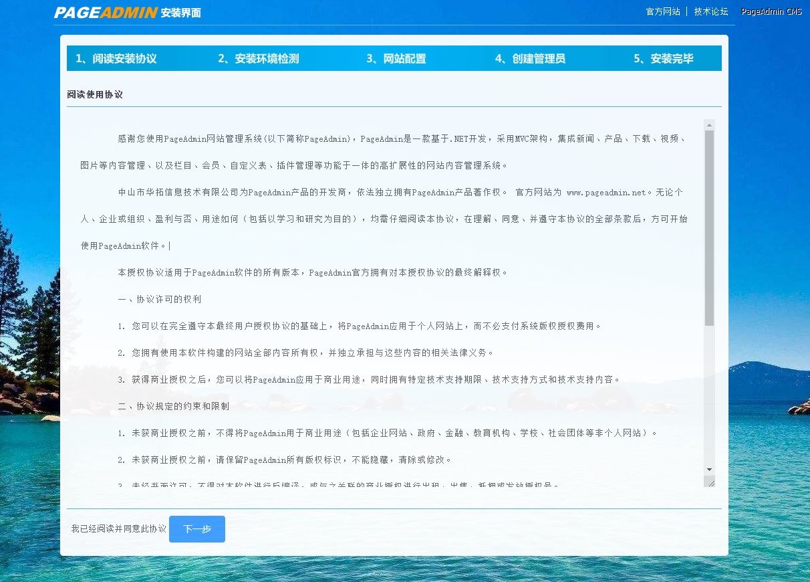
Task: Open the 官方网站 link
Action: [663, 11]
